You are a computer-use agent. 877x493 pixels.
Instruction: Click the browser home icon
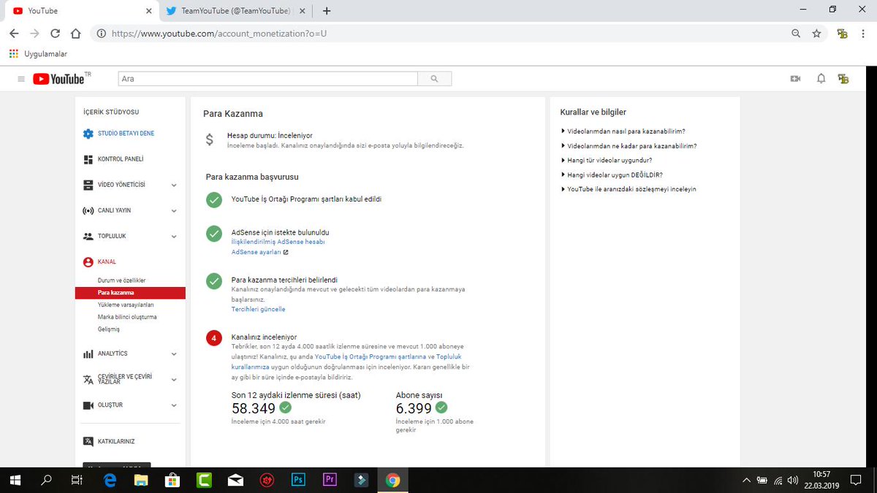point(75,34)
